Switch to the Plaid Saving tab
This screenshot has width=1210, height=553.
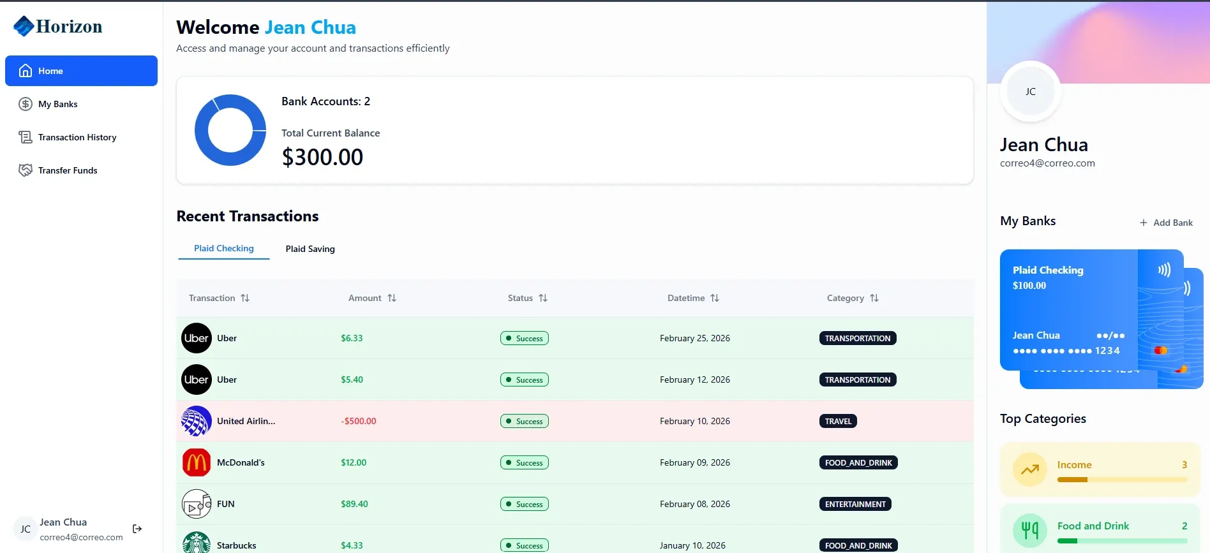[x=310, y=249]
